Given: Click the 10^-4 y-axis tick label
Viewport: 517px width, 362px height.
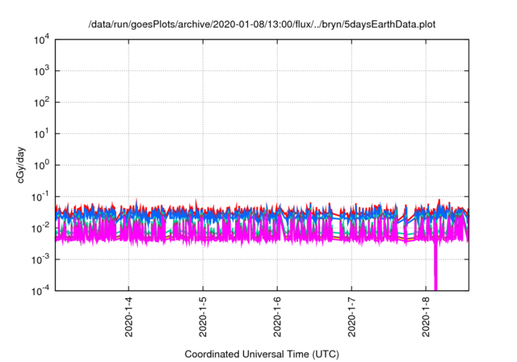Looking at the screenshot, I should pos(40,290).
